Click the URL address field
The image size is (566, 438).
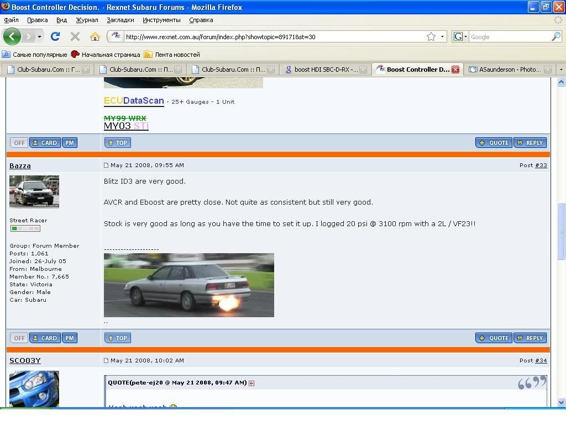274,37
